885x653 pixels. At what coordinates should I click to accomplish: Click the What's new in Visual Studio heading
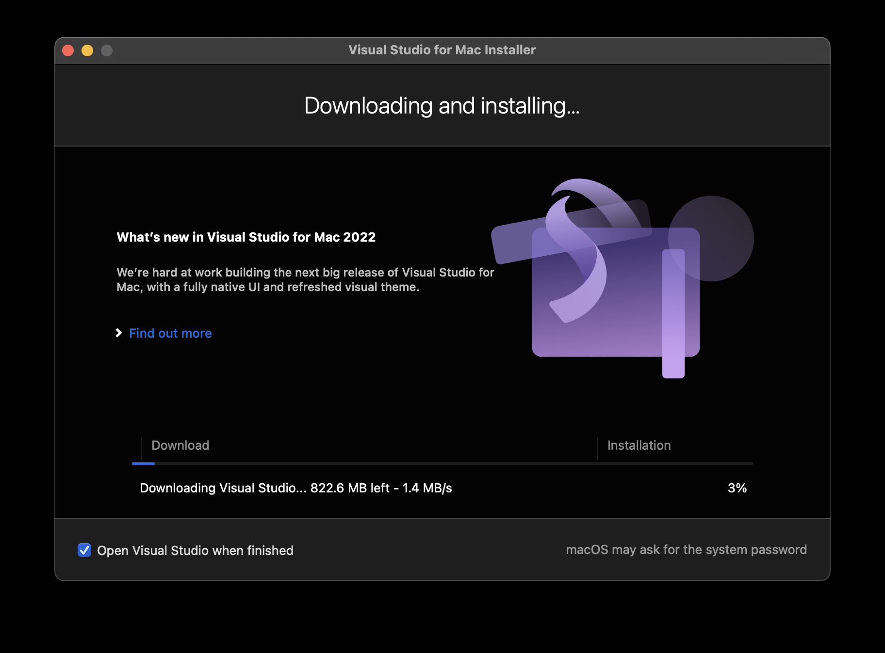coord(246,237)
